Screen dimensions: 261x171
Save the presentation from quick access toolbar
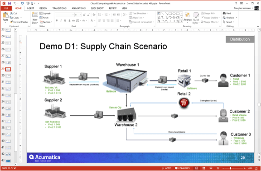point(10,3)
